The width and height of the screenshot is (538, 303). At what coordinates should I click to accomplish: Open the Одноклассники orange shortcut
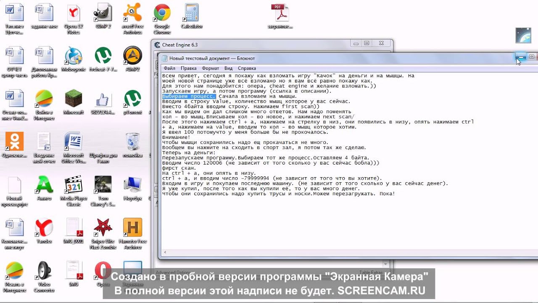pyautogui.click(x=15, y=145)
